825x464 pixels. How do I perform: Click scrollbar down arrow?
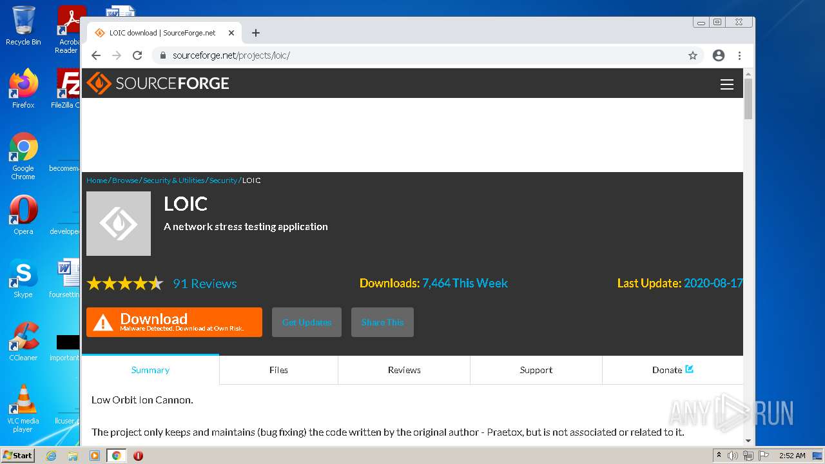click(x=748, y=441)
